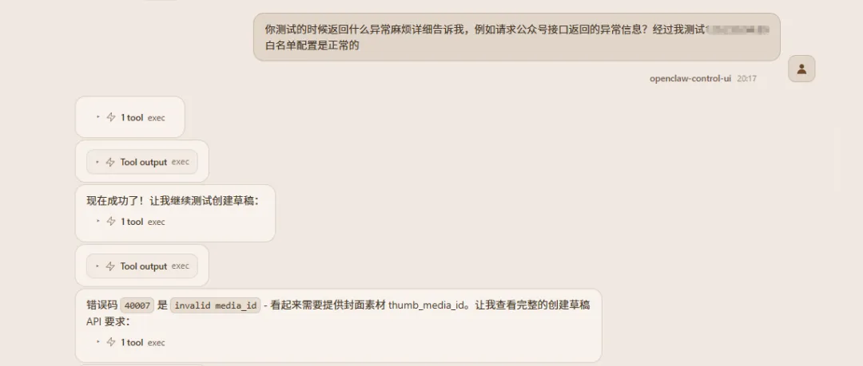Viewport: 863px width, 366px height.
Task: Expand the topmost "1 tool exec" disclosure triangle
Action: coord(98,117)
